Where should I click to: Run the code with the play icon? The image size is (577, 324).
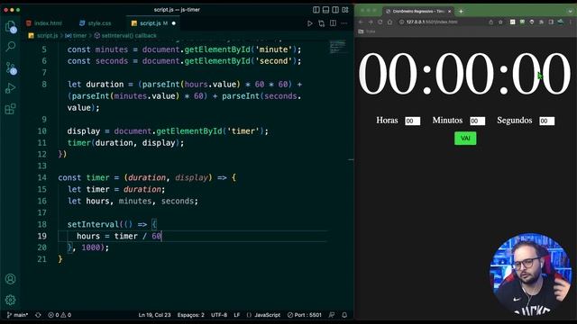[x=310, y=23]
